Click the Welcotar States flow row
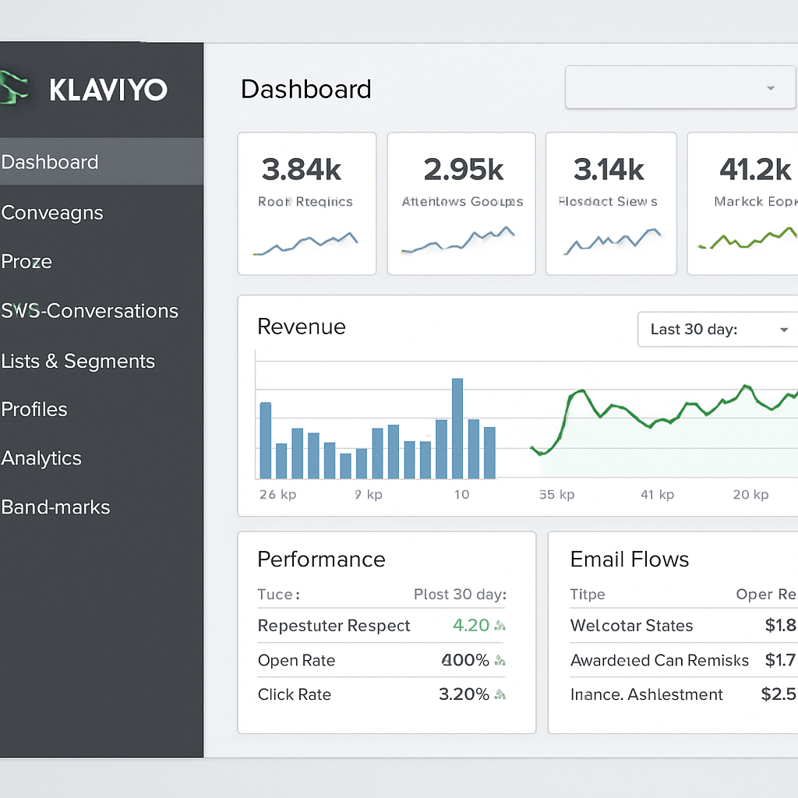The width and height of the screenshot is (798, 798). (670, 626)
